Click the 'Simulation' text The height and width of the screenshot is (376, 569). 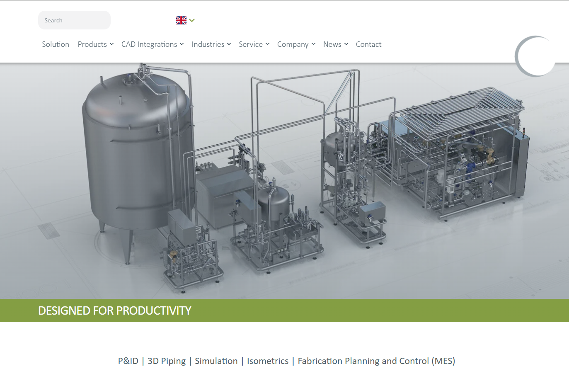pos(216,361)
